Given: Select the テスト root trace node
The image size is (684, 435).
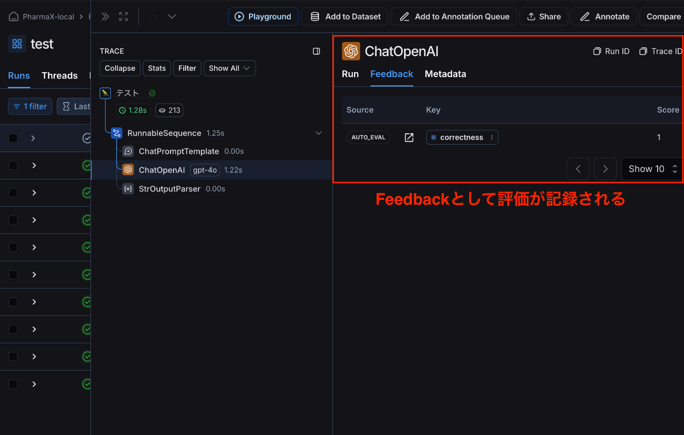Looking at the screenshot, I should click(128, 93).
